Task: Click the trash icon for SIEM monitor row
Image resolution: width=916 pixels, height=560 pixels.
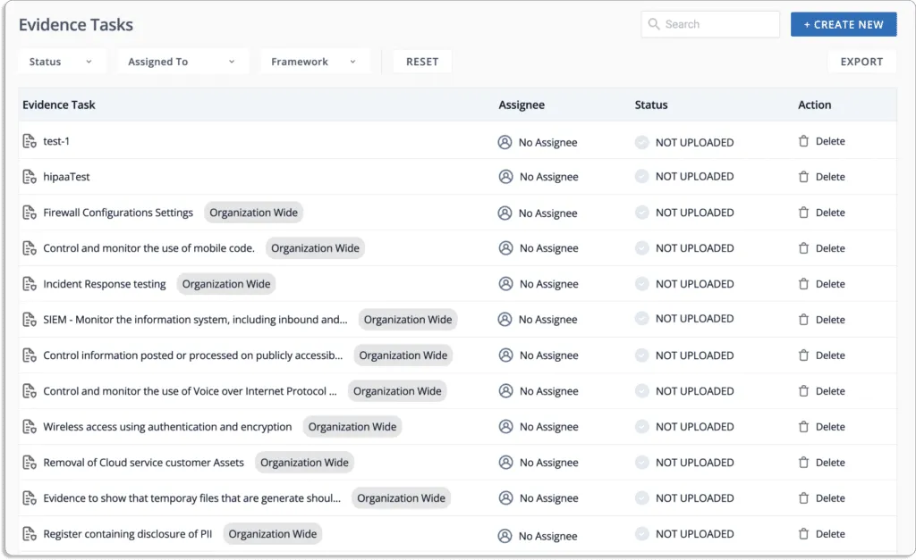Action: 804,320
